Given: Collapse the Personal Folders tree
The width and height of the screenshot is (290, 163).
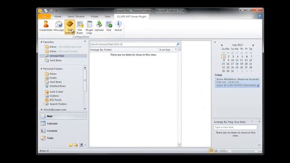Looking at the screenshot, I should pyautogui.click(x=41, y=69).
